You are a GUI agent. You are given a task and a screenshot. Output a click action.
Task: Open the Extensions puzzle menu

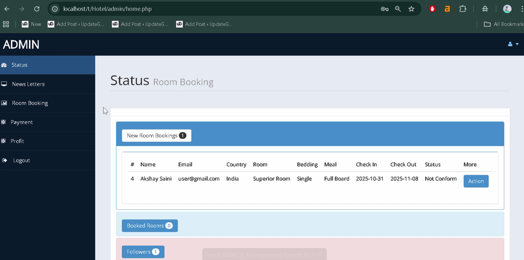463,9
